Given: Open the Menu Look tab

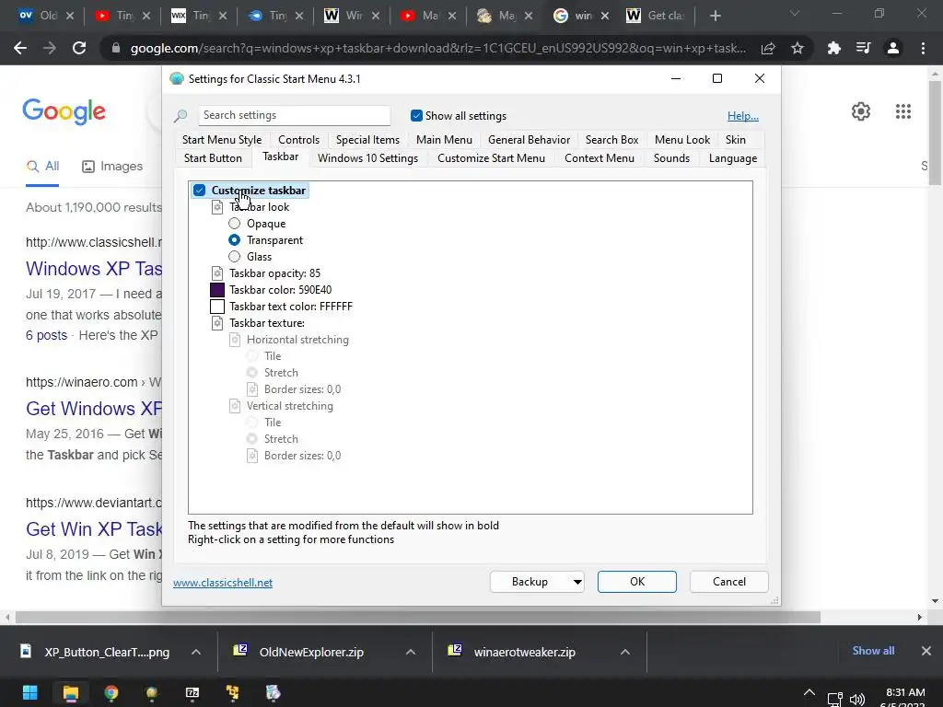Looking at the screenshot, I should point(682,140).
